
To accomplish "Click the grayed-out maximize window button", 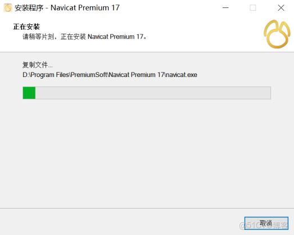I will (x=253, y=8).
